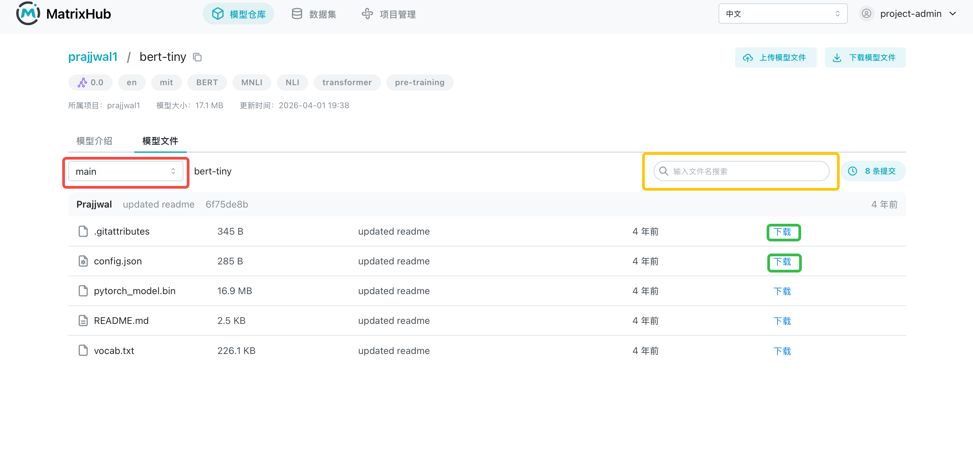Download the .gitattributes file

coord(782,232)
